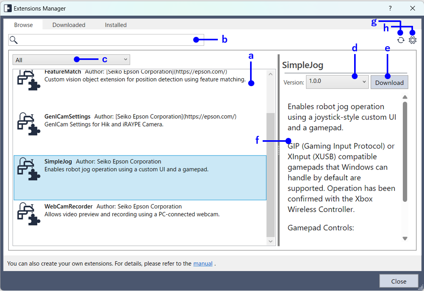Switch to the Downloaded tab
This screenshot has width=424, height=291.
coord(69,25)
